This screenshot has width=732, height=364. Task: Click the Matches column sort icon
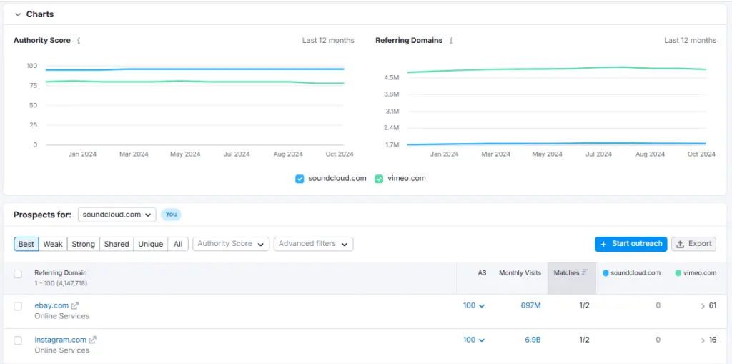pyautogui.click(x=585, y=272)
